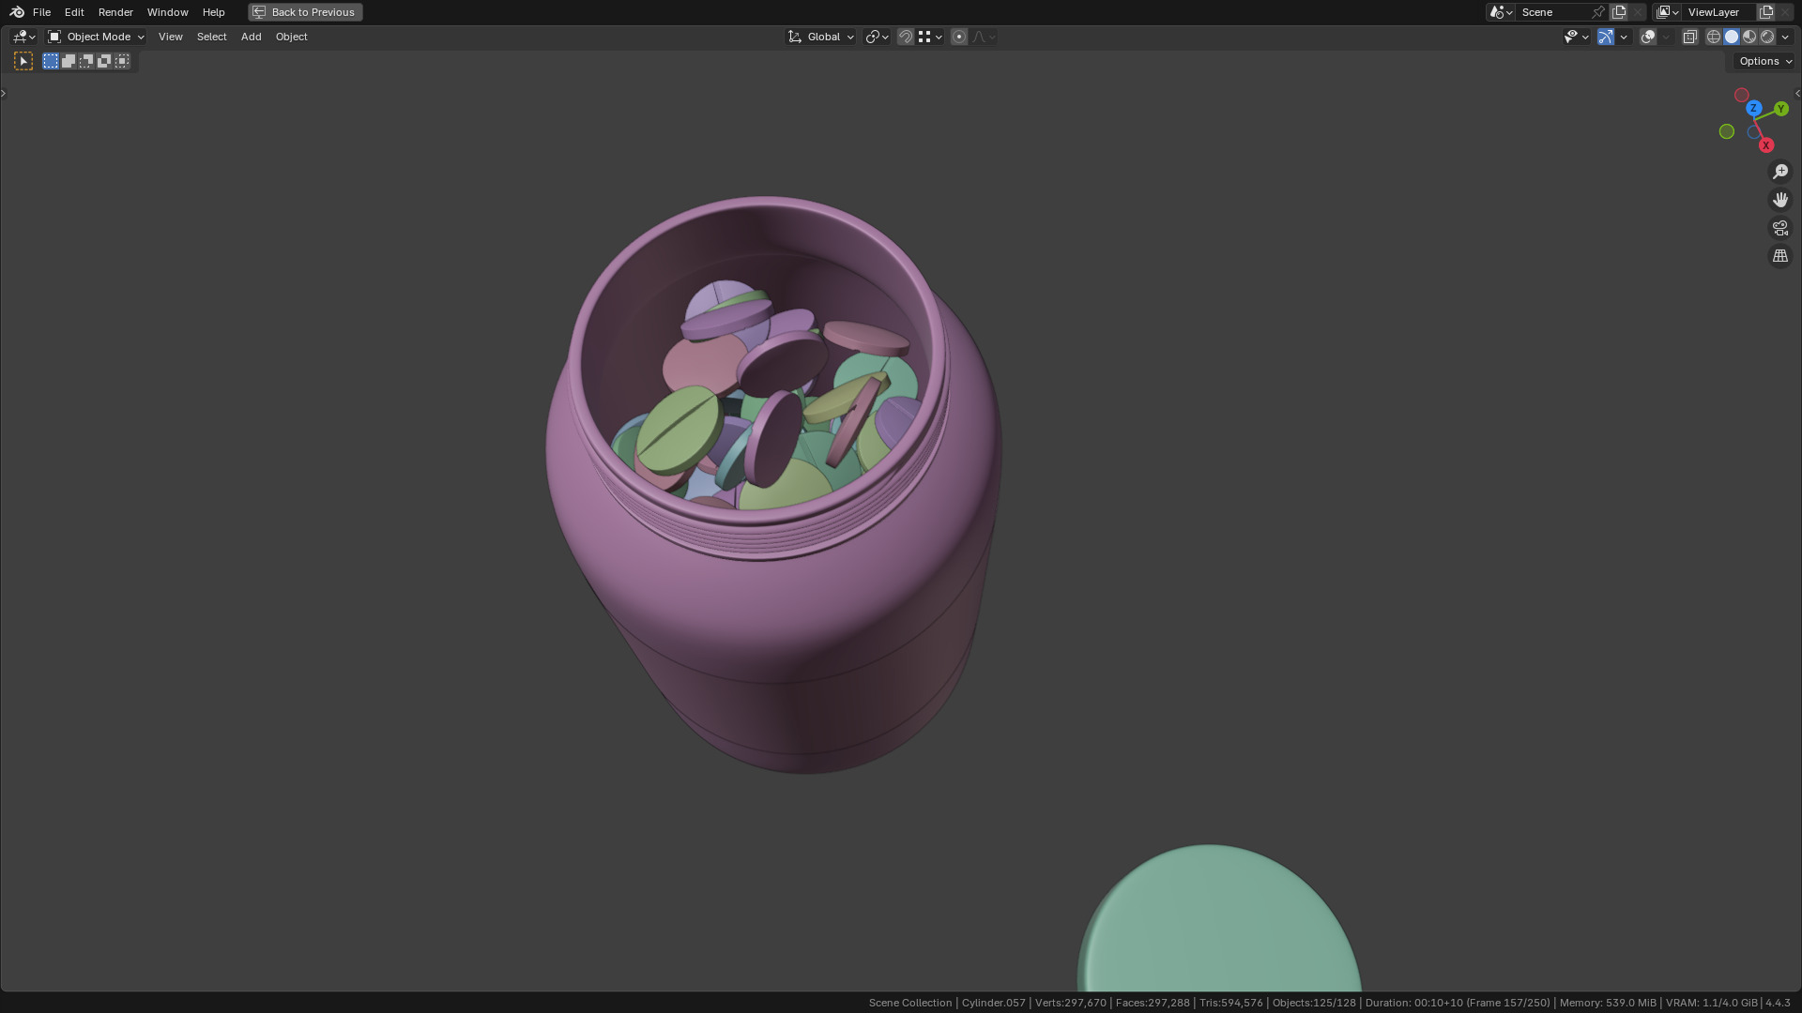Switch to rendered viewport shading
The width and height of the screenshot is (1802, 1013).
[x=1767, y=37]
